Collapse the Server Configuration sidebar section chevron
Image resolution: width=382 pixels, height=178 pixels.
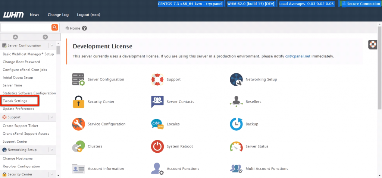(52, 45)
